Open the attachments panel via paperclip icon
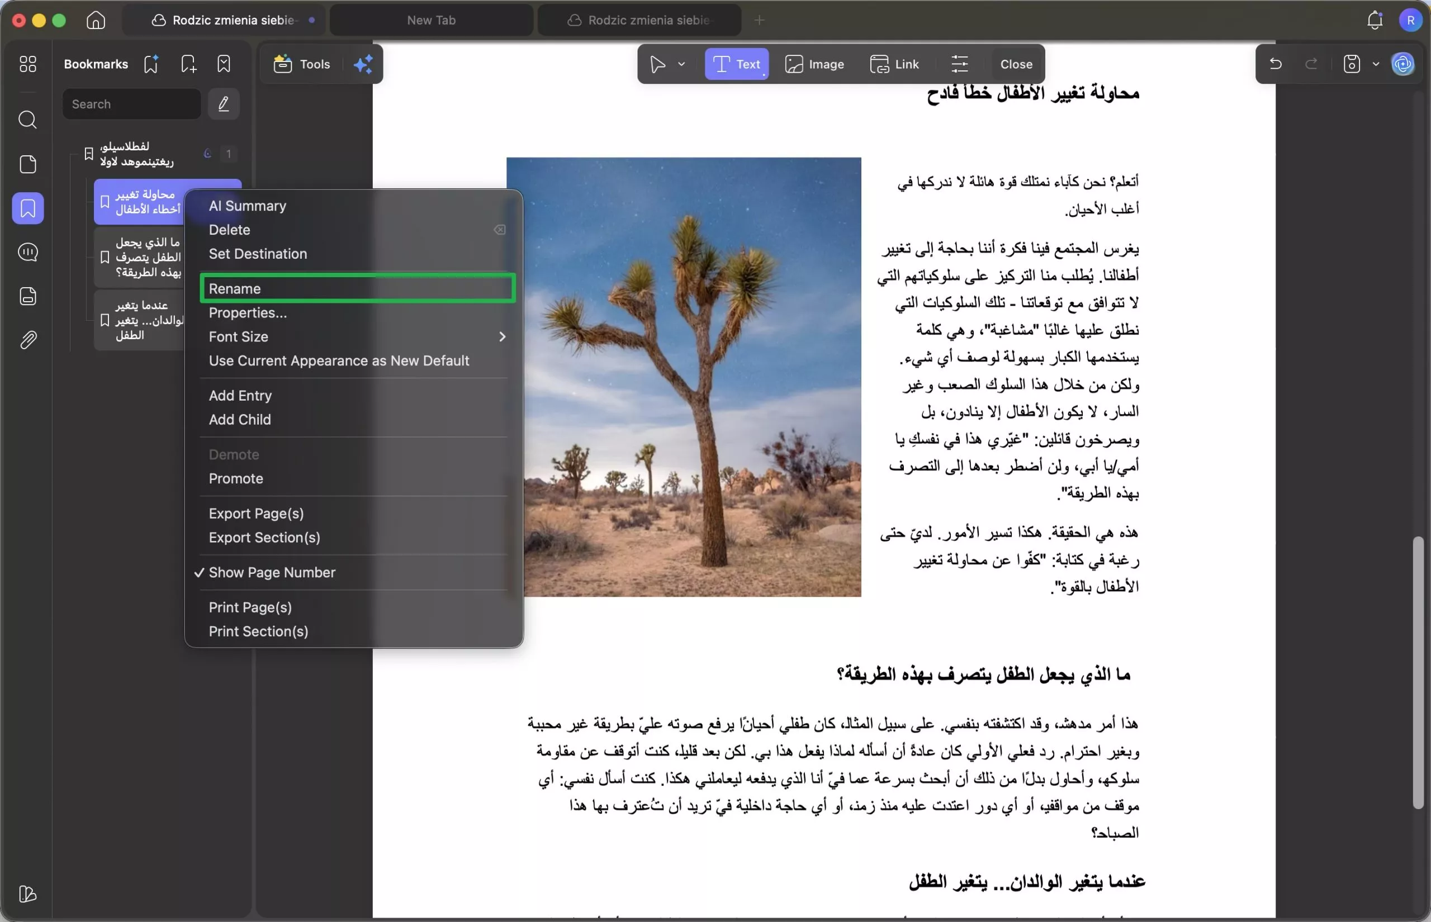 [x=27, y=340]
